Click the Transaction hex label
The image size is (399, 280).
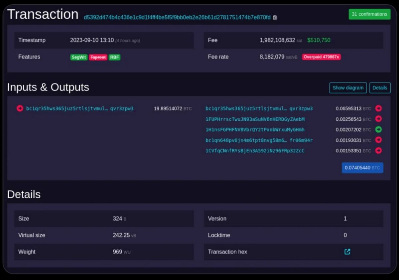click(227, 252)
